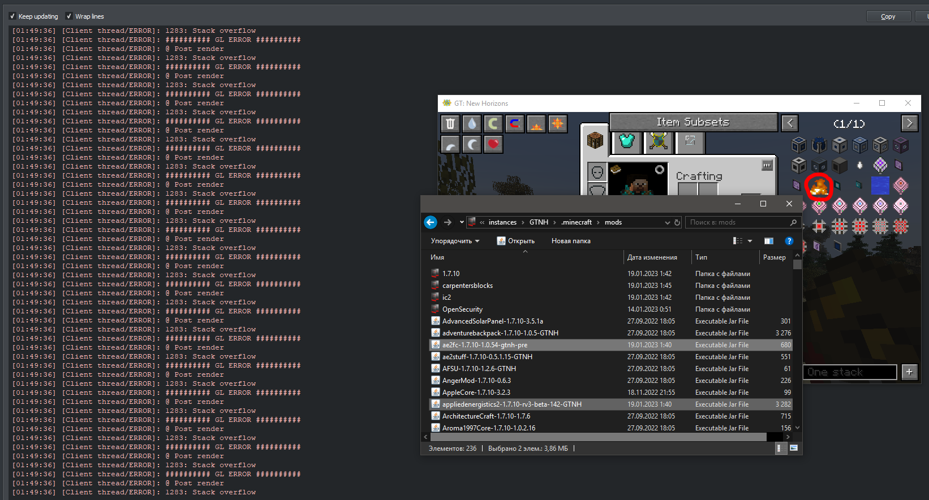Click Новая папка to create folder
929x500 pixels.
coord(571,241)
